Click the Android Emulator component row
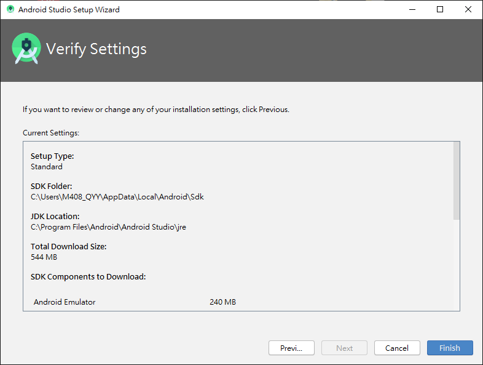Viewport: 483px width, 365px height. click(135, 302)
